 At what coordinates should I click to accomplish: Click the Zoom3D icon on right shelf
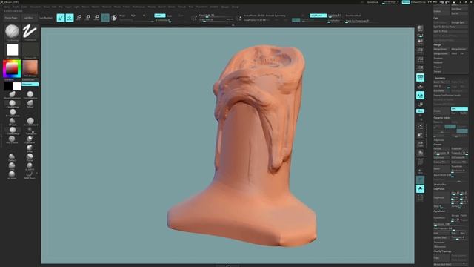pyautogui.click(x=420, y=144)
